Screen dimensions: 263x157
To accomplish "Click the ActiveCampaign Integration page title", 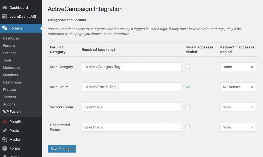I will [x=85, y=9].
